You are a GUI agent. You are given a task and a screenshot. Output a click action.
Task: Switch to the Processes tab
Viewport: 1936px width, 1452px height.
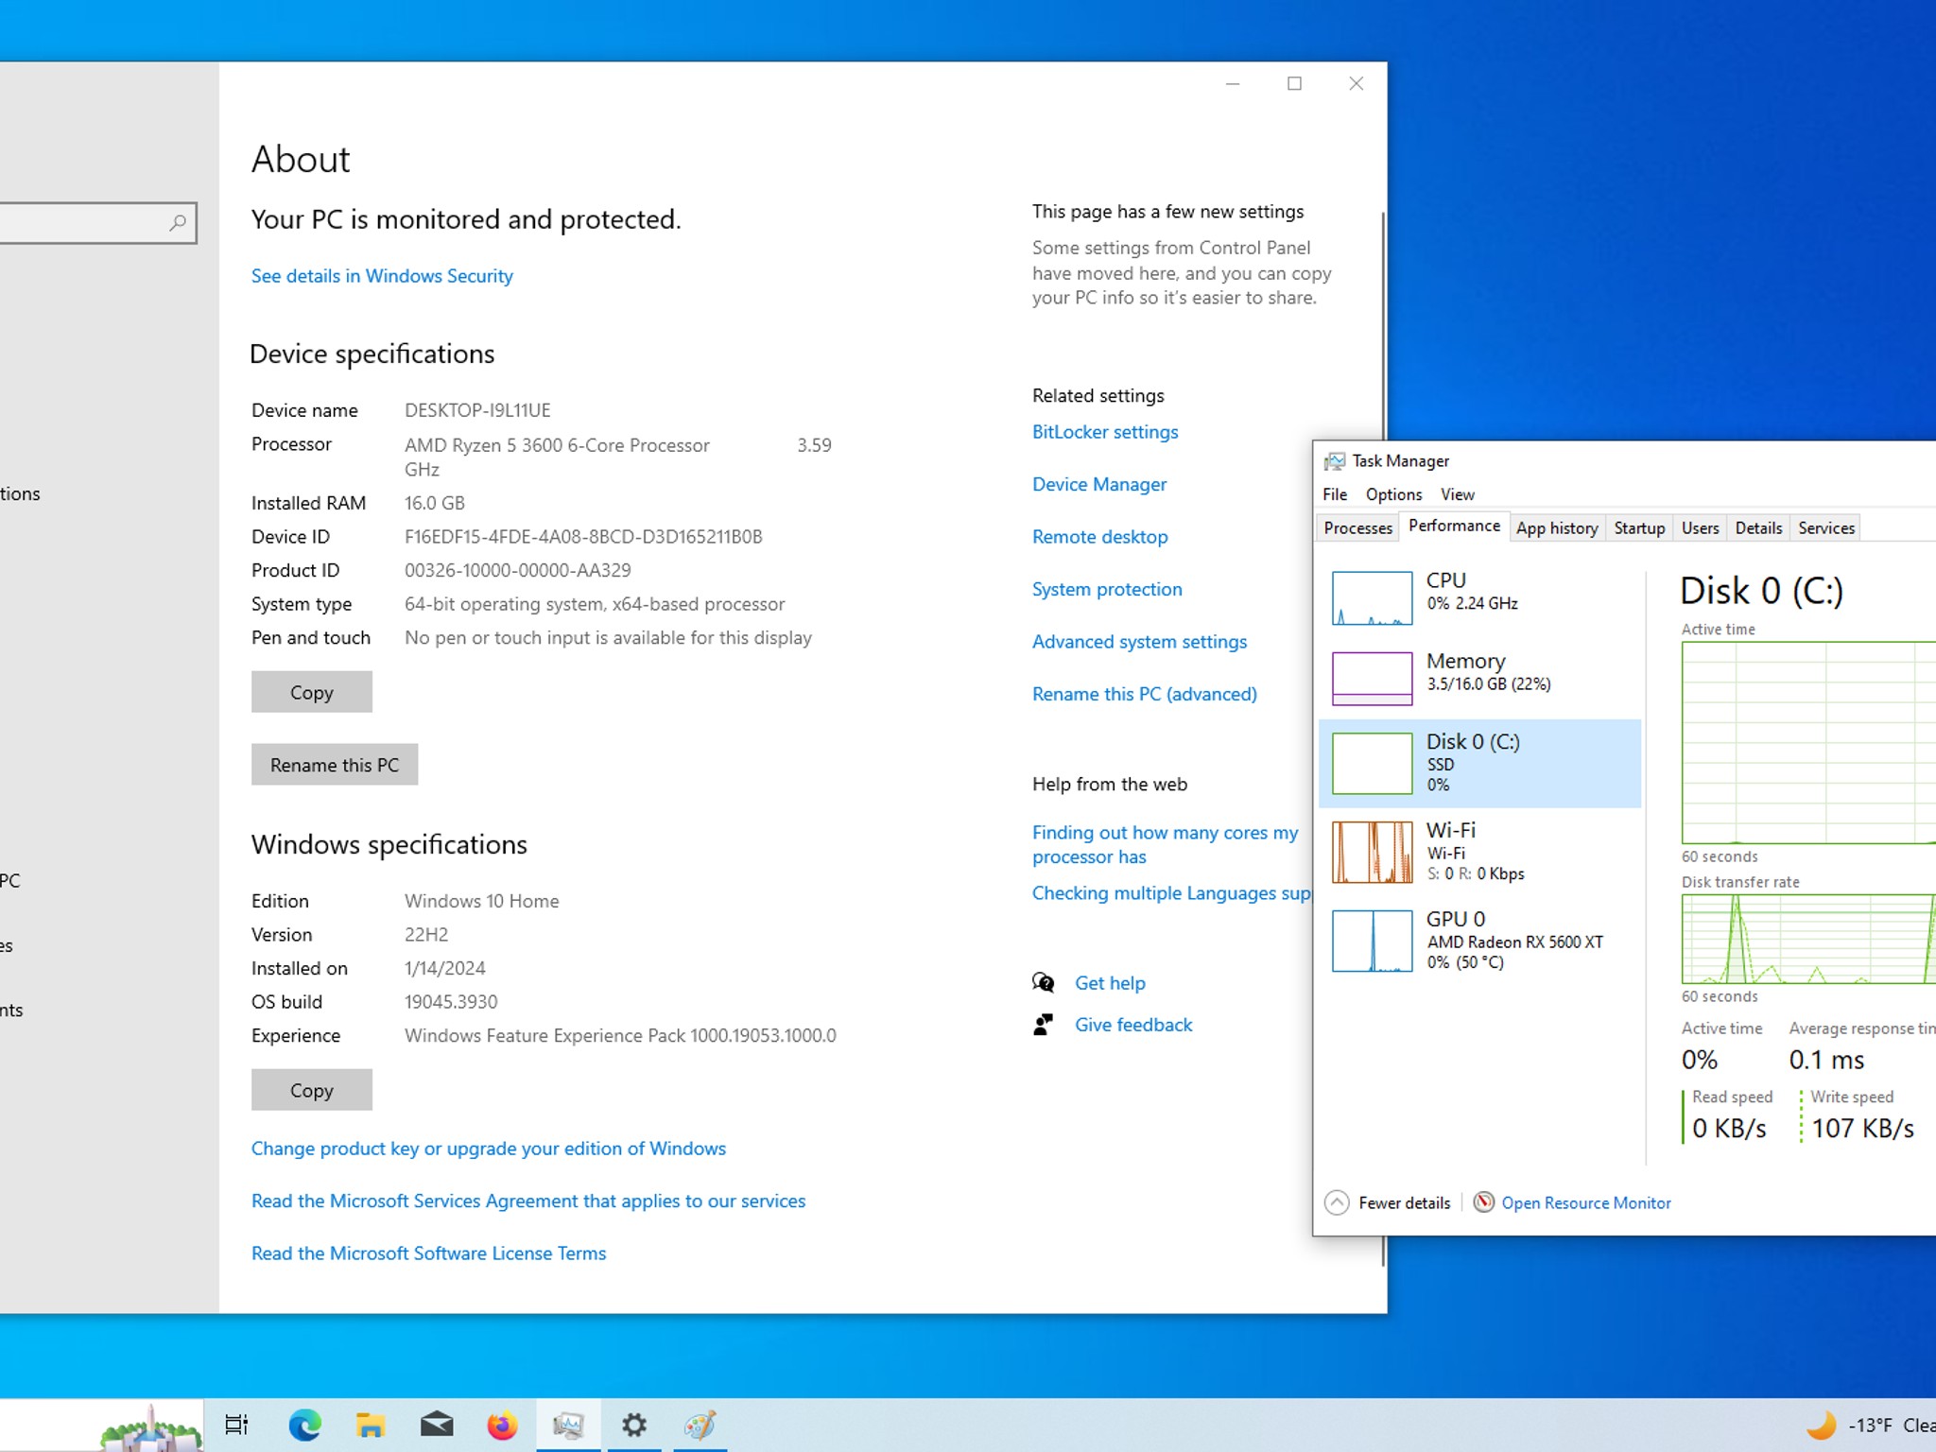tap(1357, 527)
